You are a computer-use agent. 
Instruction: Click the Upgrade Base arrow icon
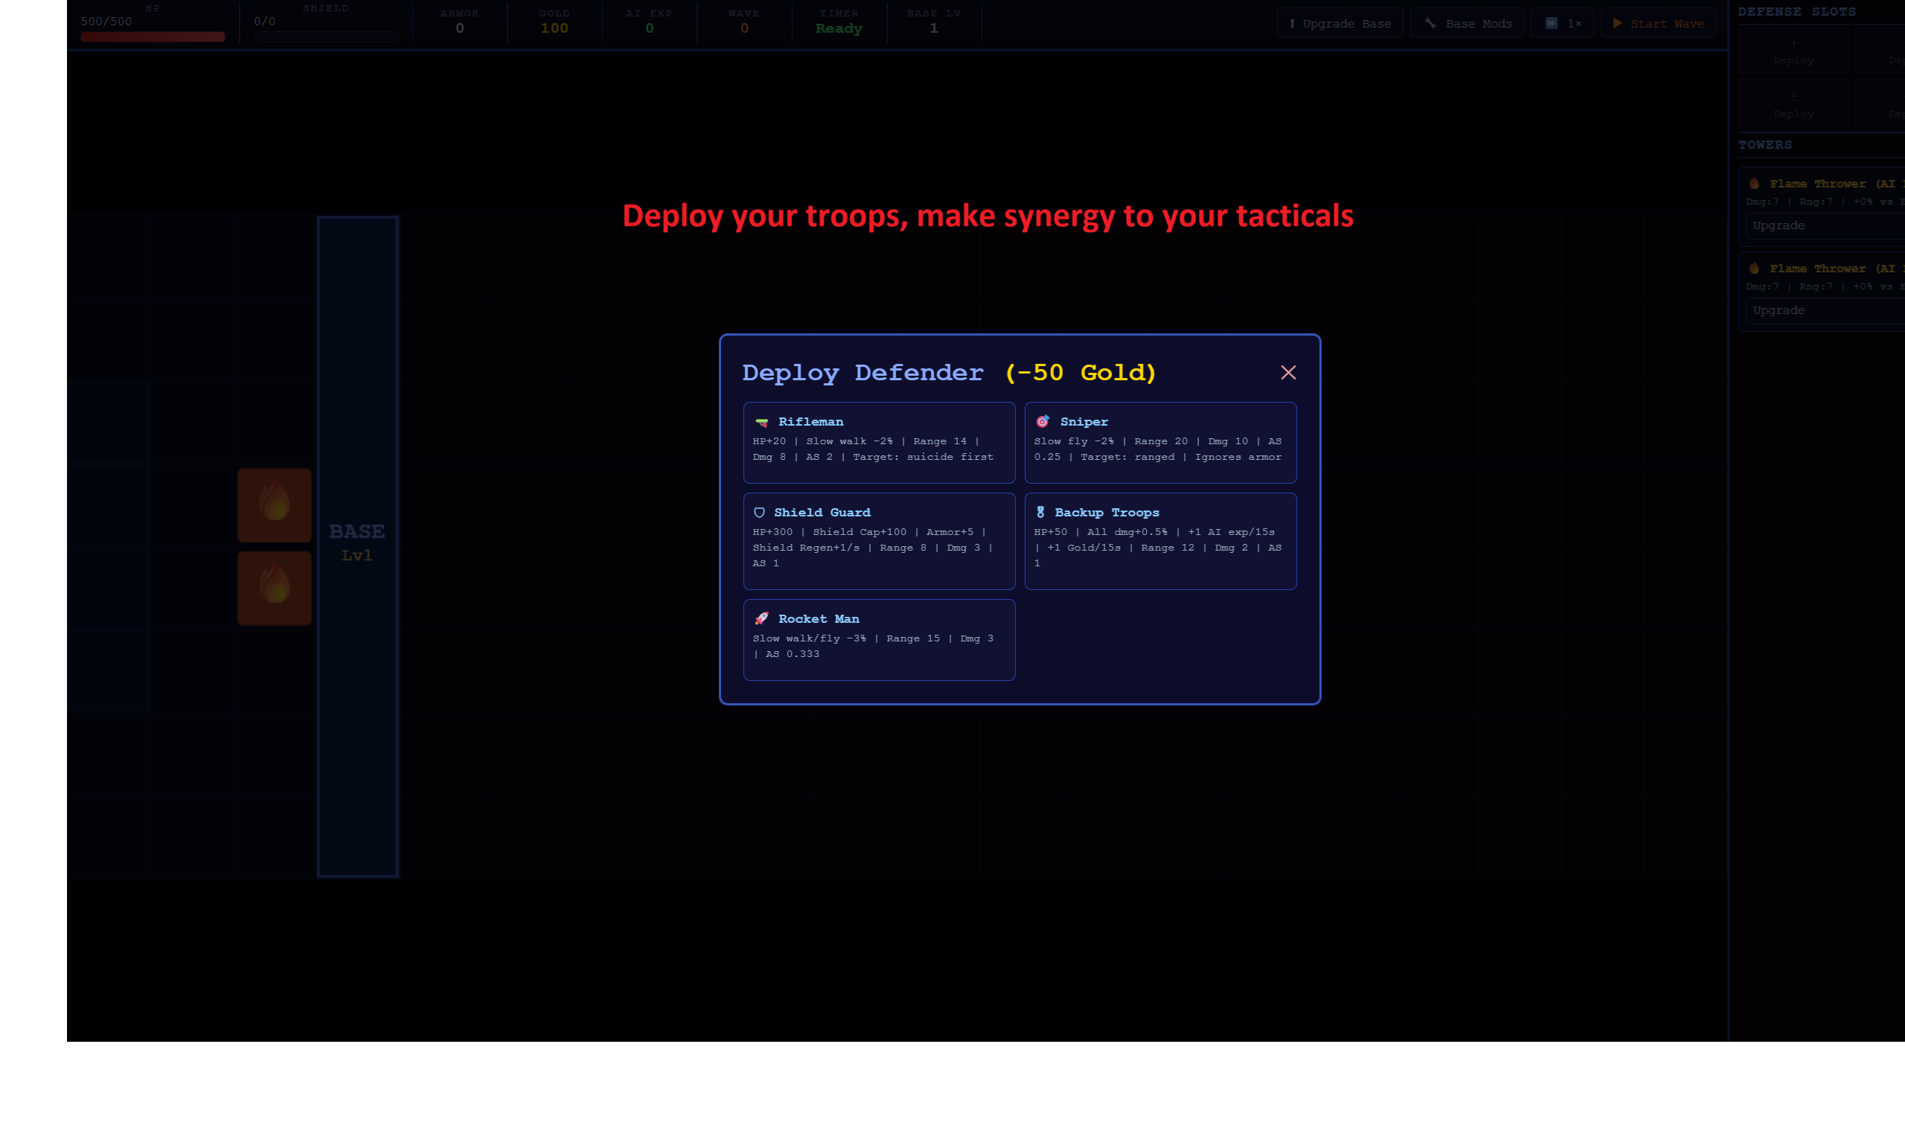(1291, 23)
